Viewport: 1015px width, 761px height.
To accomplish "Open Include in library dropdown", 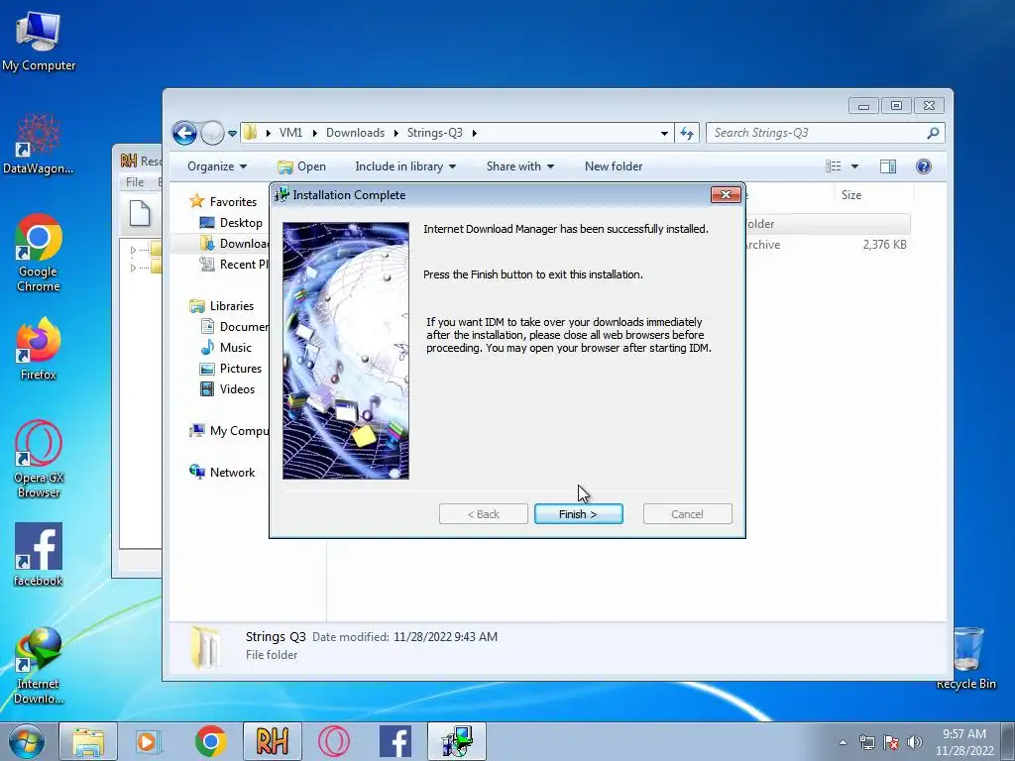I will click(405, 166).
